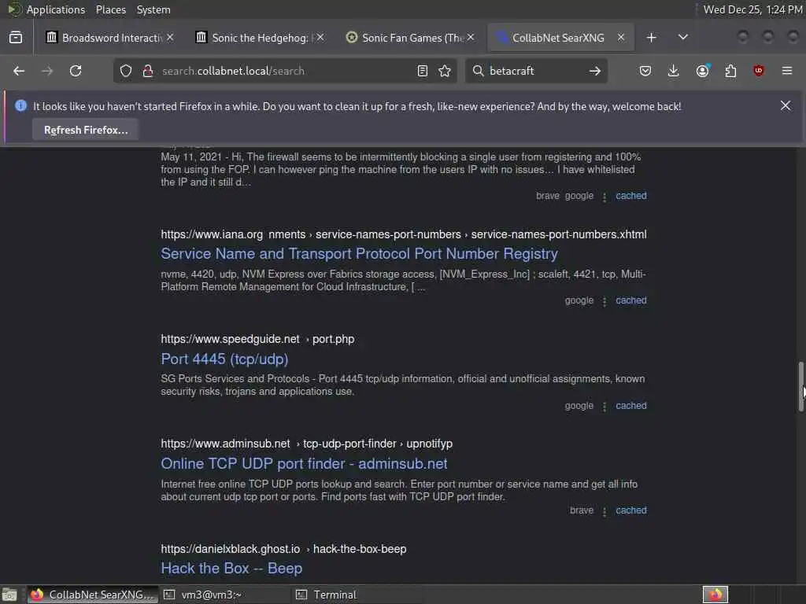
Task: Open the Places menu
Action: pyautogui.click(x=110, y=9)
